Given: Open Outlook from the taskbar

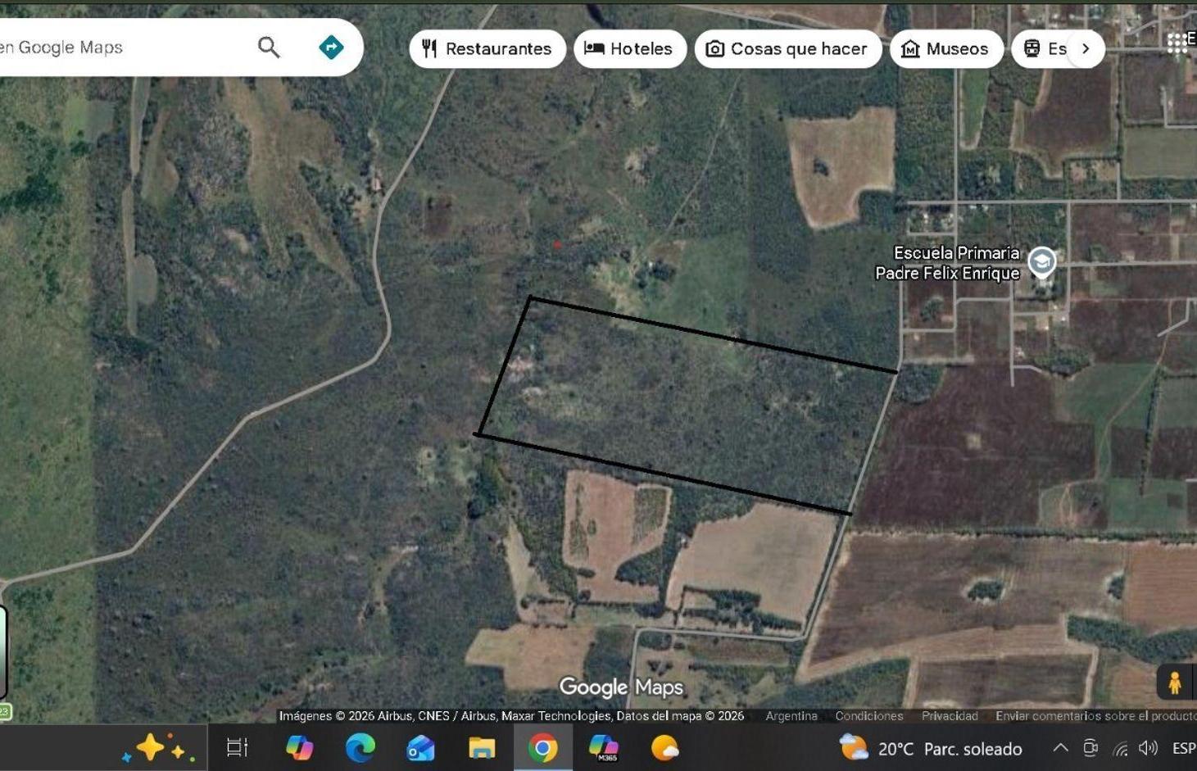Looking at the screenshot, I should click(x=420, y=748).
